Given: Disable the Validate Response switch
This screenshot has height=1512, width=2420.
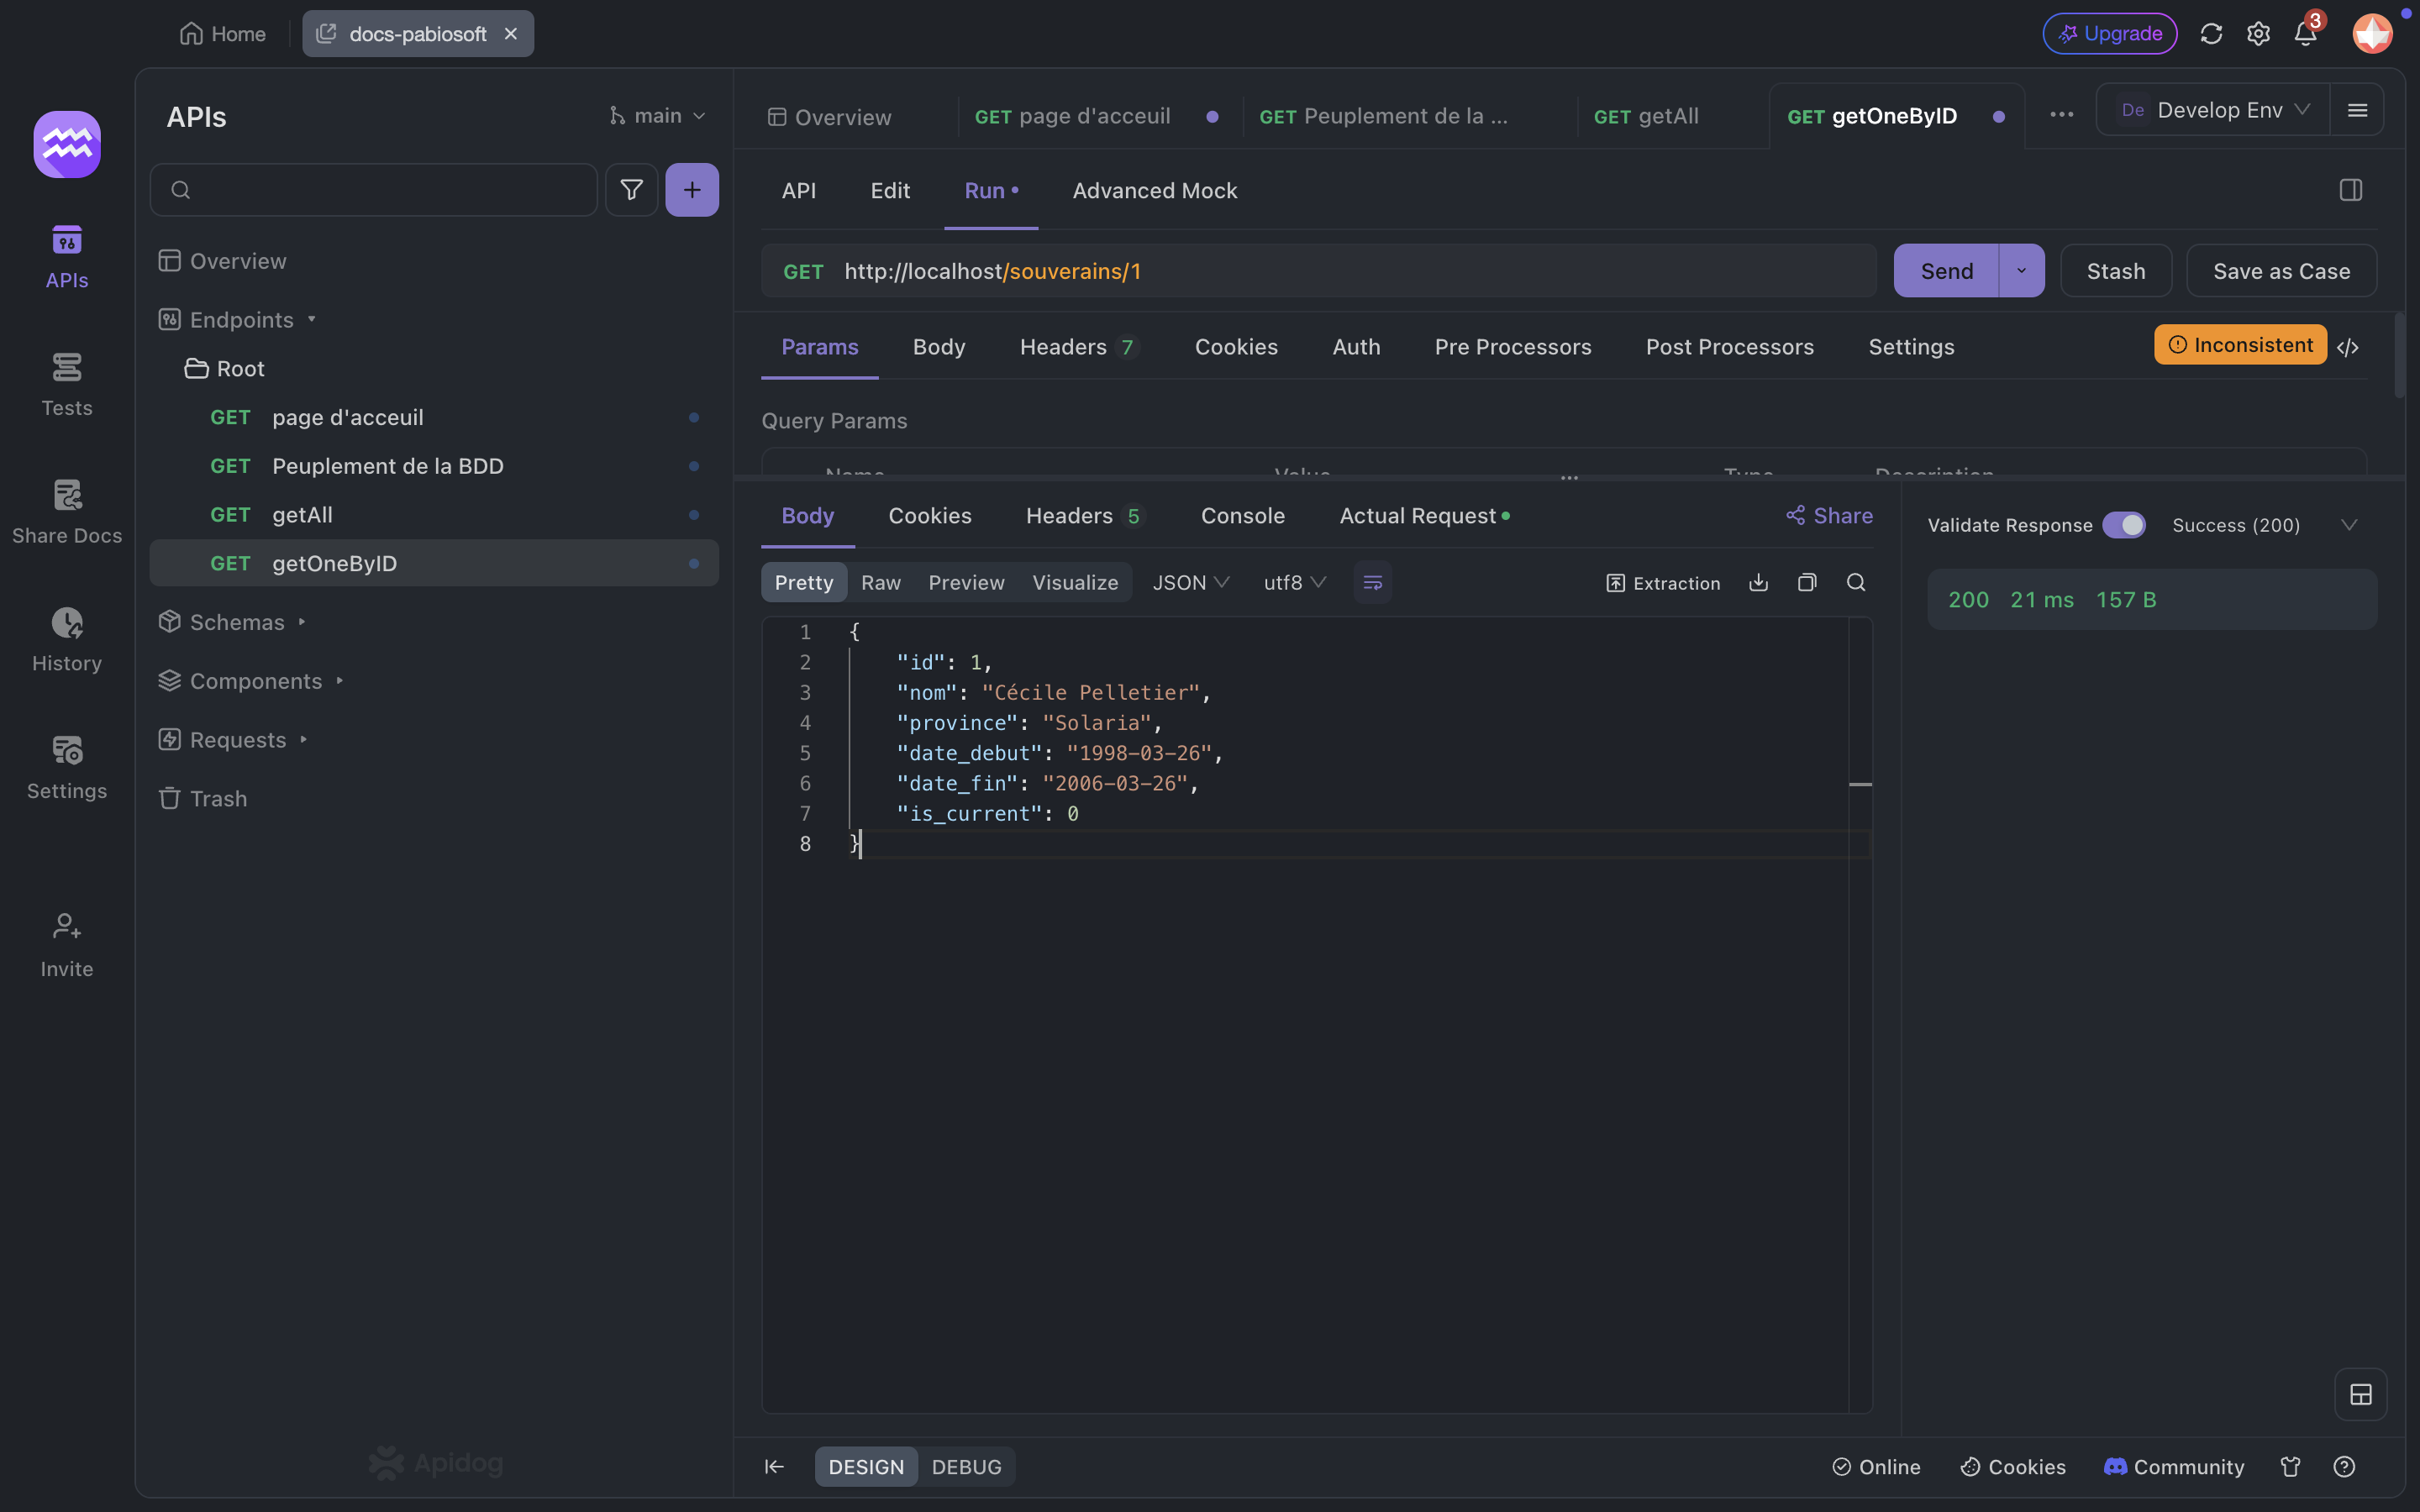Looking at the screenshot, I should click(x=2123, y=525).
